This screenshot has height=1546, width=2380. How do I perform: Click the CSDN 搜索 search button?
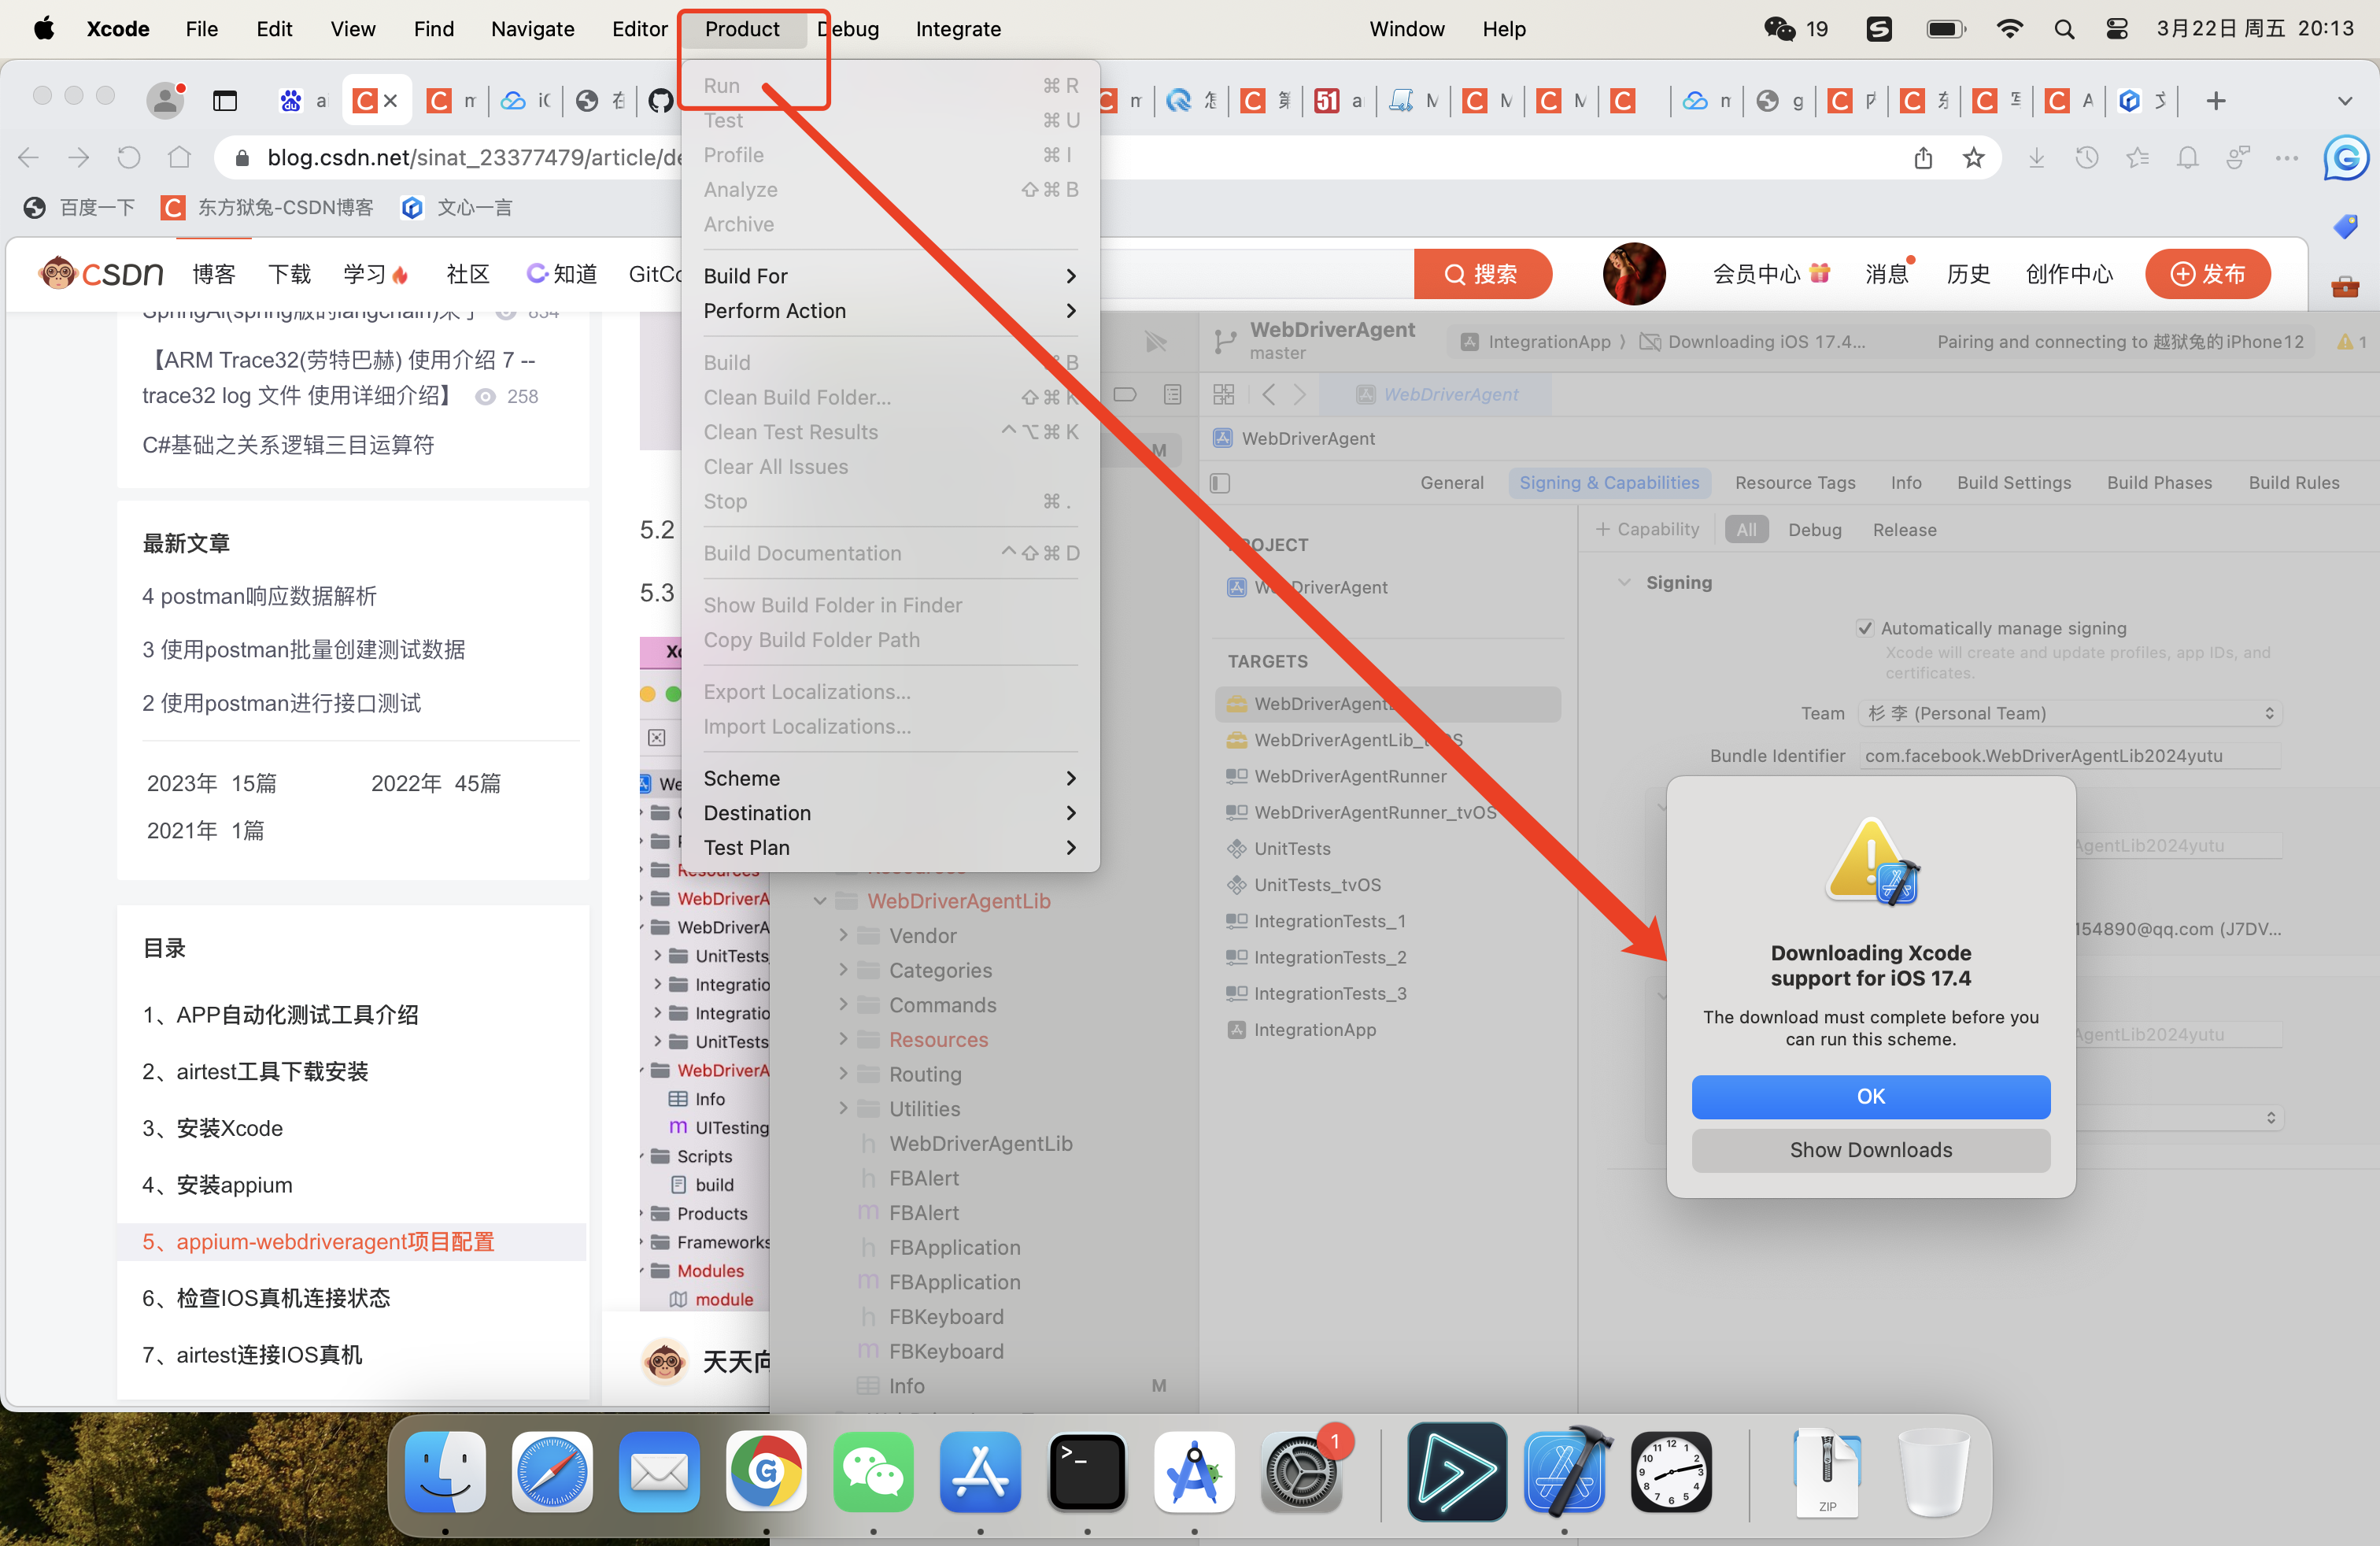[x=1482, y=274]
